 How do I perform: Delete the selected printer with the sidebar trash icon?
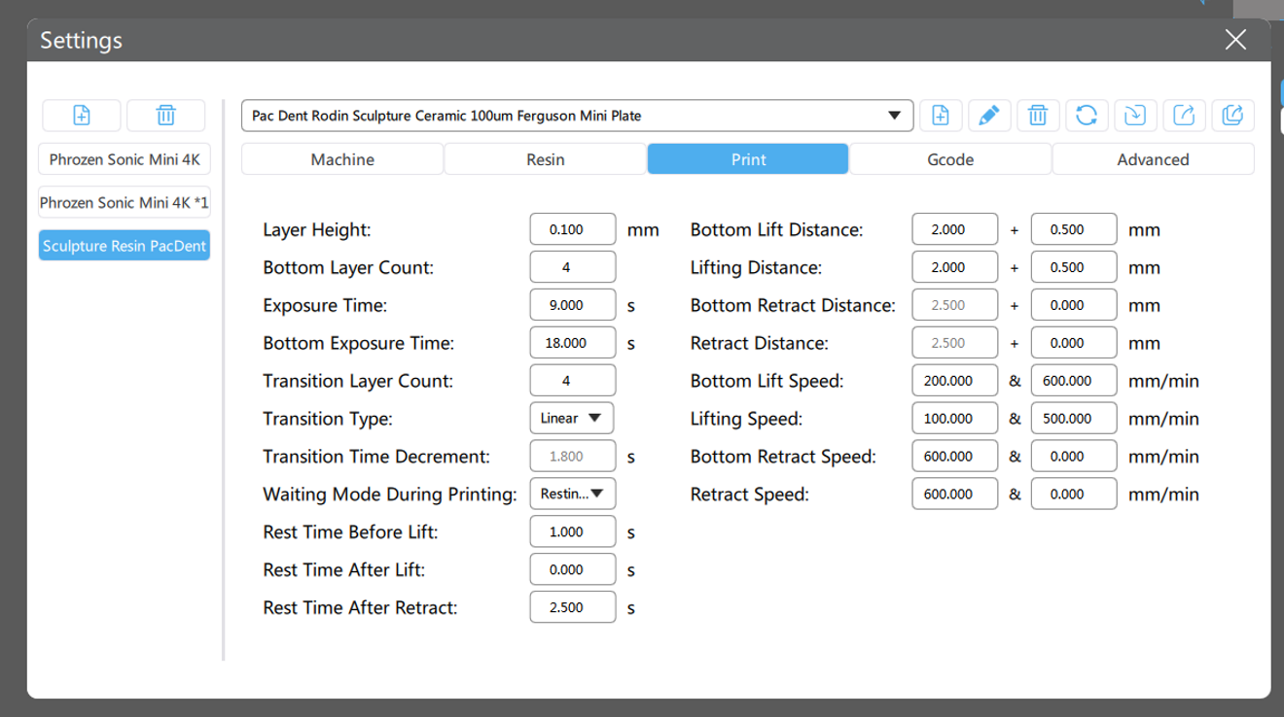pos(165,116)
